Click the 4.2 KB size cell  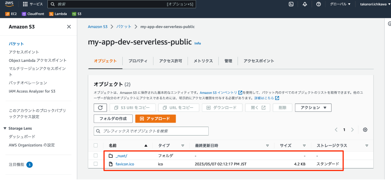pos(299,164)
